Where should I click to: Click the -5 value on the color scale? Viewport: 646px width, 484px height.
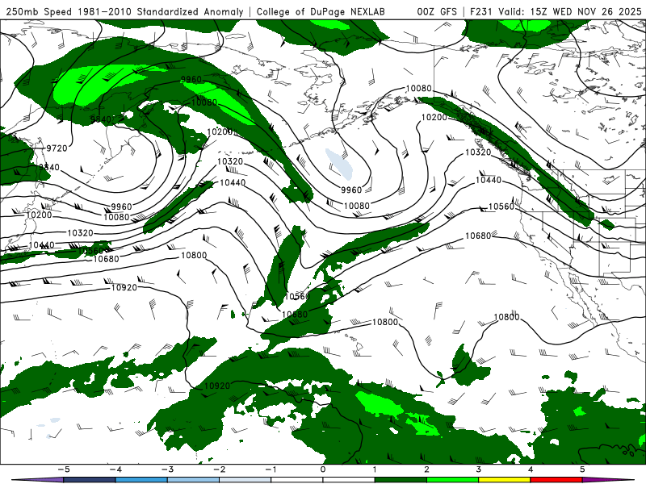click(64, 469)
